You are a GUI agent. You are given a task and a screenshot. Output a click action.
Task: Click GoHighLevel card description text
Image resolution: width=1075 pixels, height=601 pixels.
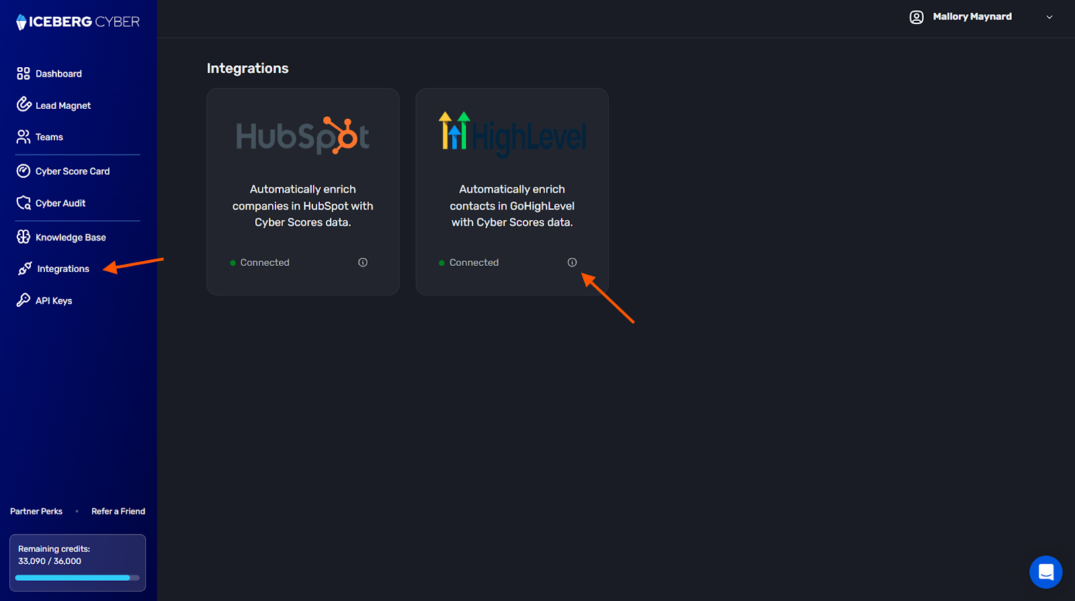(512, 205)
